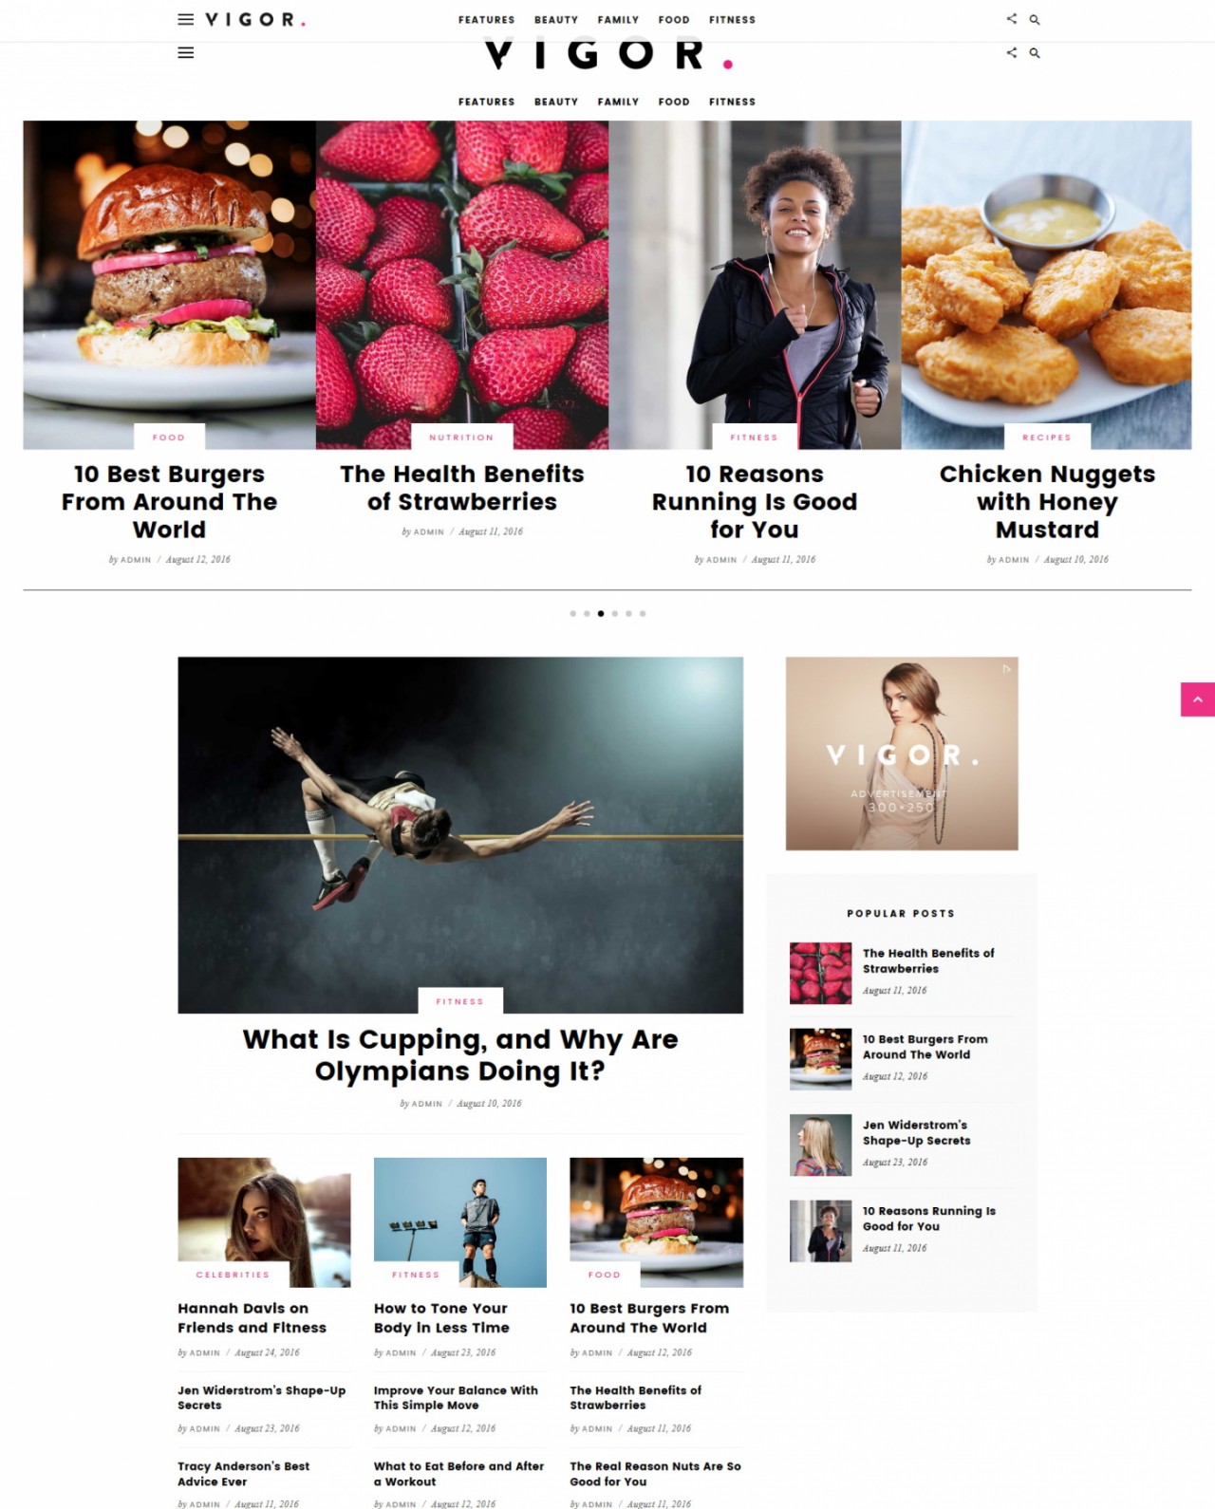The image size is (1215, 1509).
Task: Select the fourth carousel pagination dot
Action: click(x=615, y=613)
